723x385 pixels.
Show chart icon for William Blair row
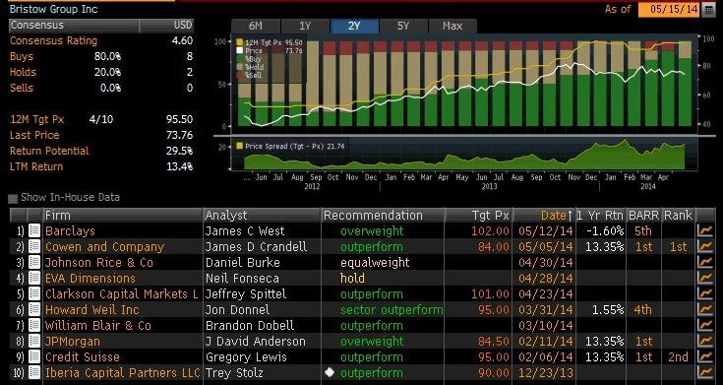click(x=705, y=325)
